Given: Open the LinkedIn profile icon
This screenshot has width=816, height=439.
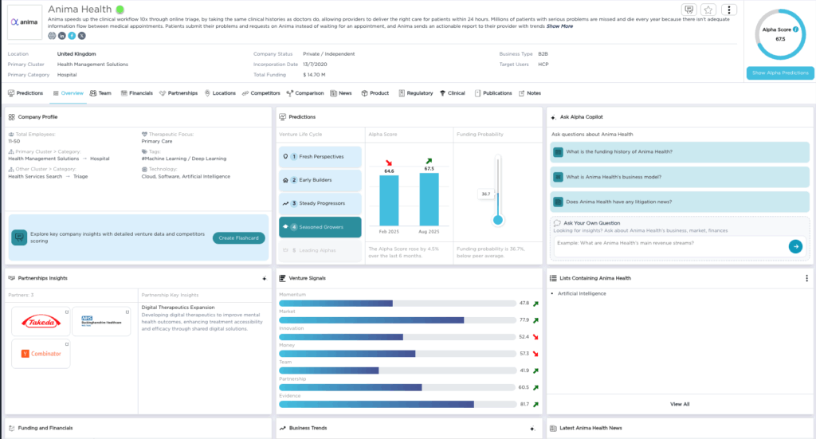Looking at the screenshot, I should click(x=62, y=36).
